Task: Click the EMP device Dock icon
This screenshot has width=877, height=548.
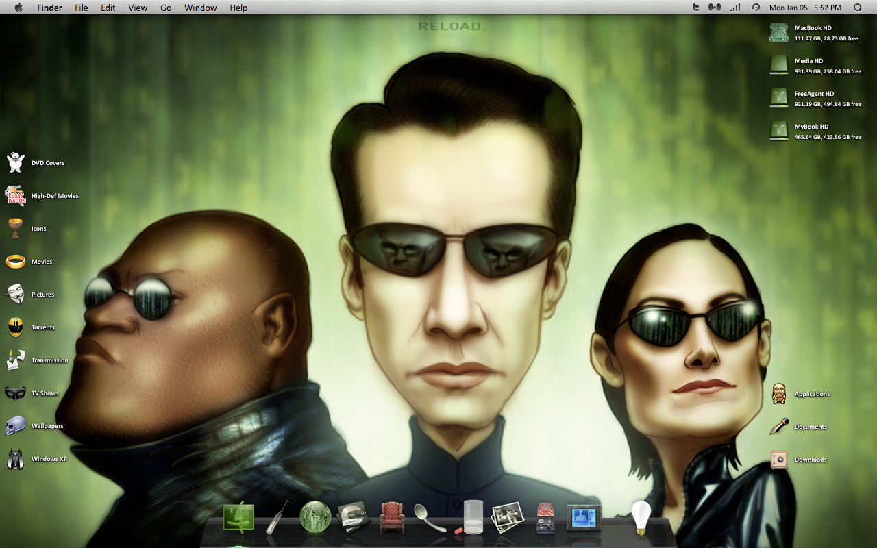Action: coord(545,517)
